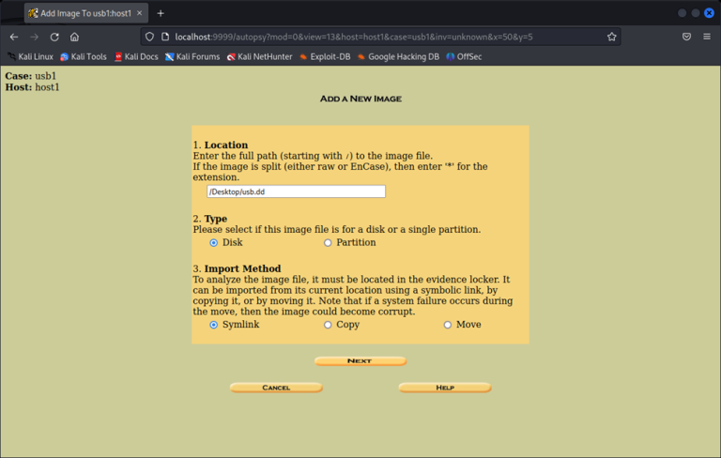Click the image location path field
This screenshot has height=458, width=721.
click(296, 191)
